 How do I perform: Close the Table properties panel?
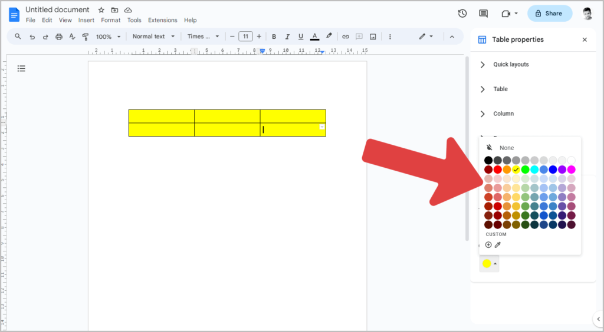[x=585, y=39]
